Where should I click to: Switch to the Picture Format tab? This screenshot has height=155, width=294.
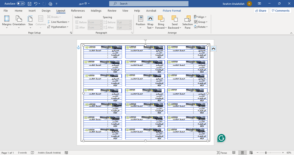pyautogui.click(x=172, y=11)
